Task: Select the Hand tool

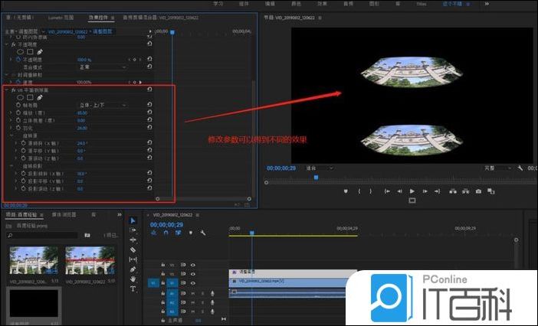Action: pos(133,279)
